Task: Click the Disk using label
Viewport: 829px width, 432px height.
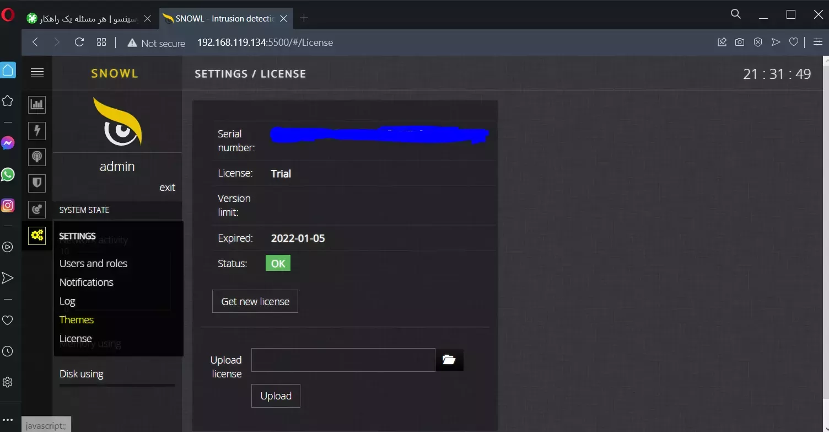Action: pyautogui.click(x=82, y=374)
